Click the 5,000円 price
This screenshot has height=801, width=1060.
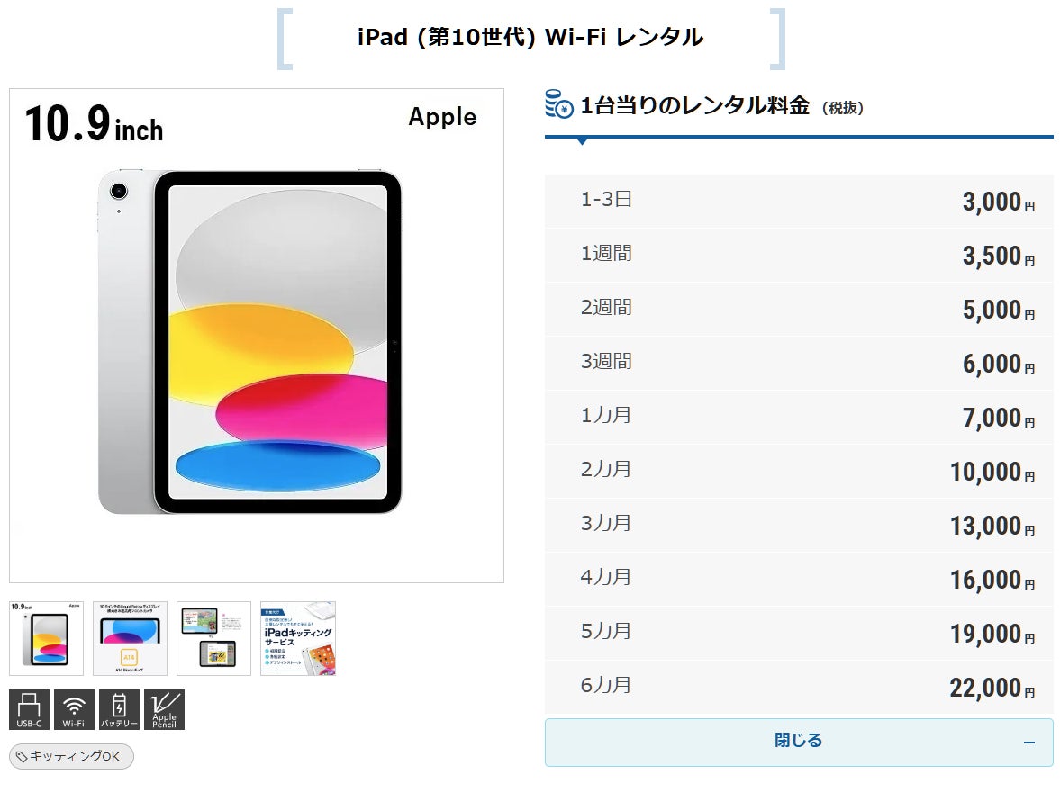coord(999,310)
